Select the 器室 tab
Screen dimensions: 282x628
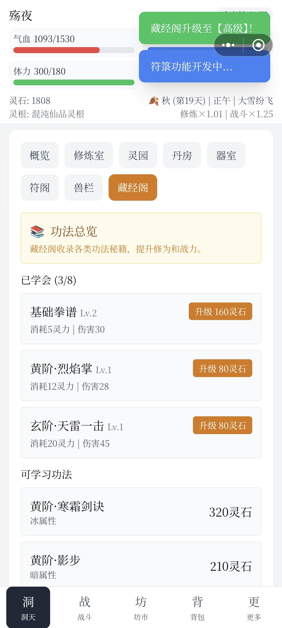[226, 155]
